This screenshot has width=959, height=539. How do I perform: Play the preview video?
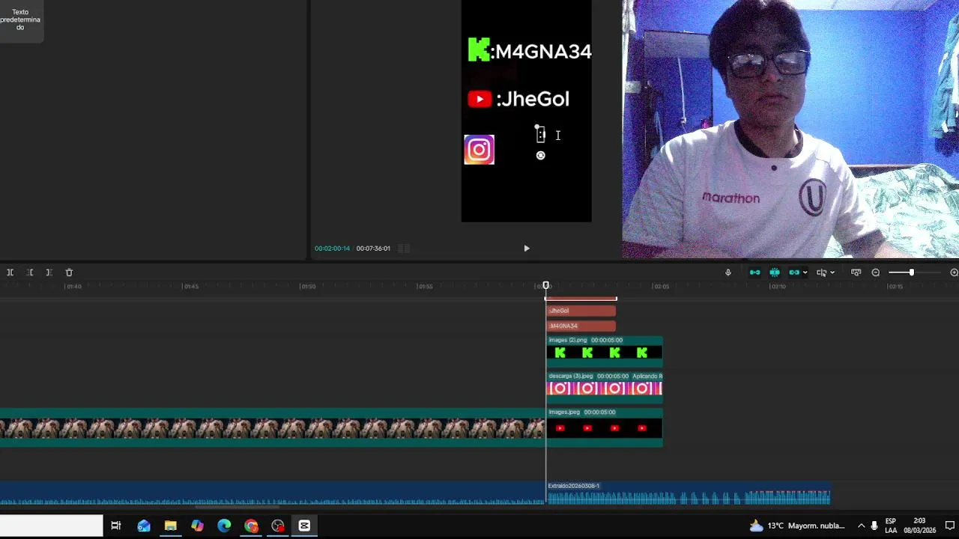pos(526,249)
